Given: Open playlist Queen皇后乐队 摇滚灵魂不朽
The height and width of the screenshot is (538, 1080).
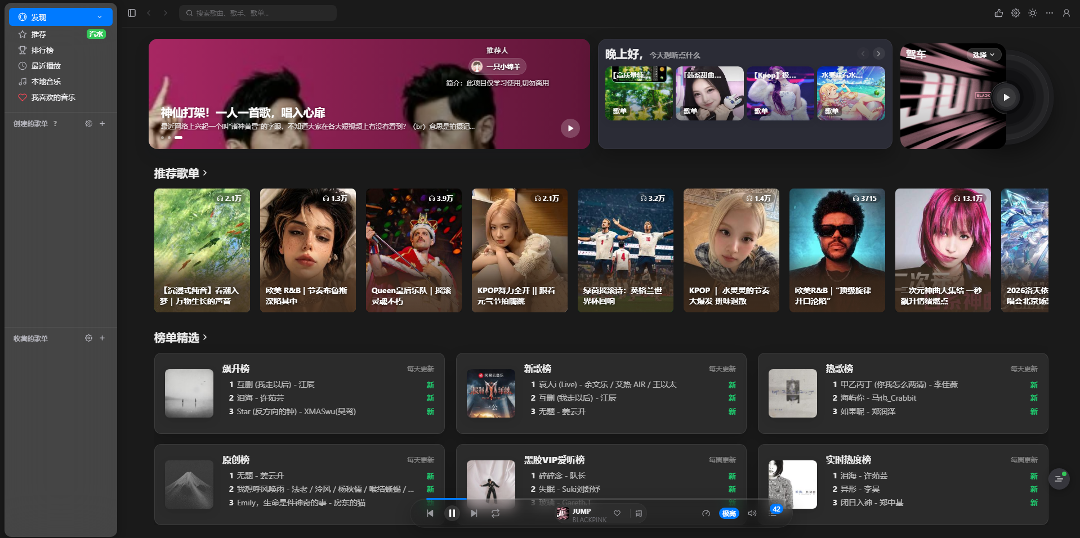Looking at the screenshot, I should 414,250.
